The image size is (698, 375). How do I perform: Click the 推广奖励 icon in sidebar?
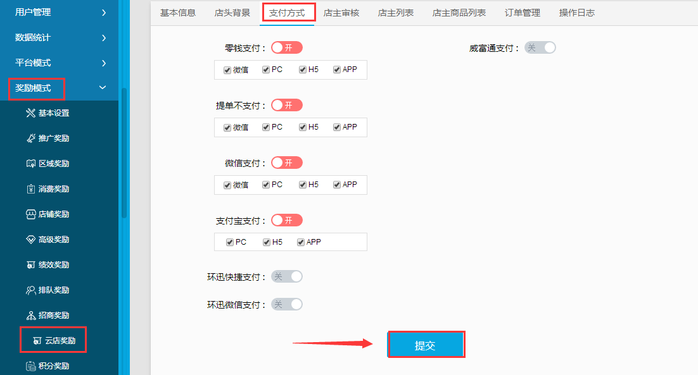tap(30, 138)
